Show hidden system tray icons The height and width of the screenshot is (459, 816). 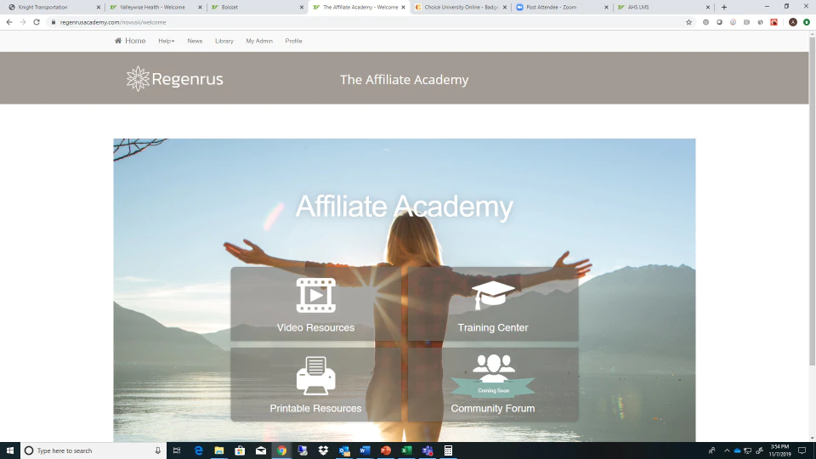pos(727,450)
